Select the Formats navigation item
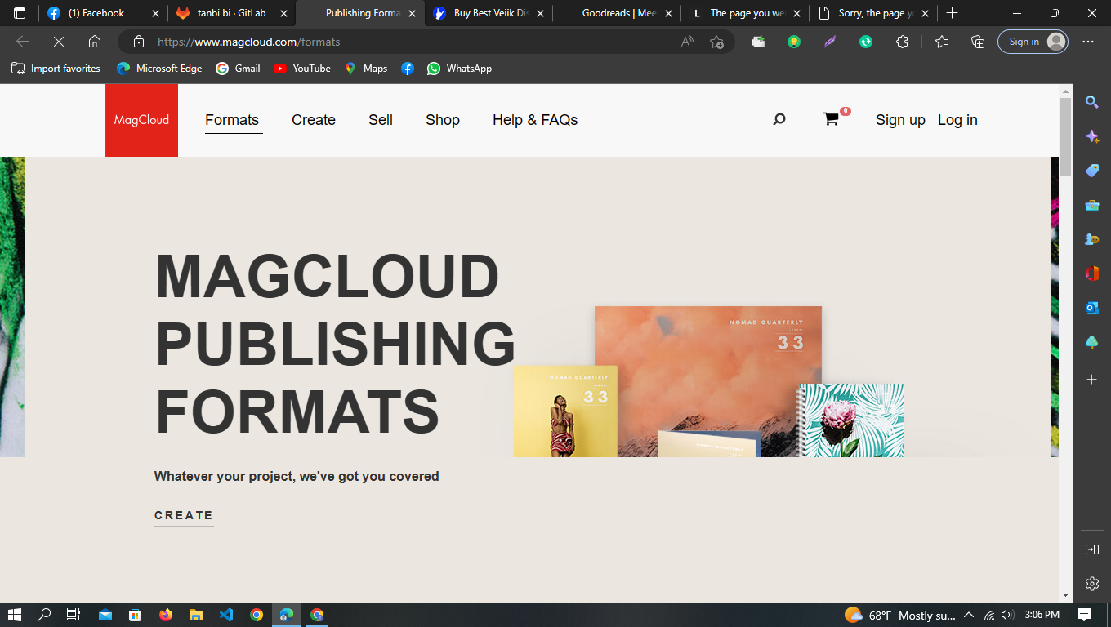 pos(232,120)
